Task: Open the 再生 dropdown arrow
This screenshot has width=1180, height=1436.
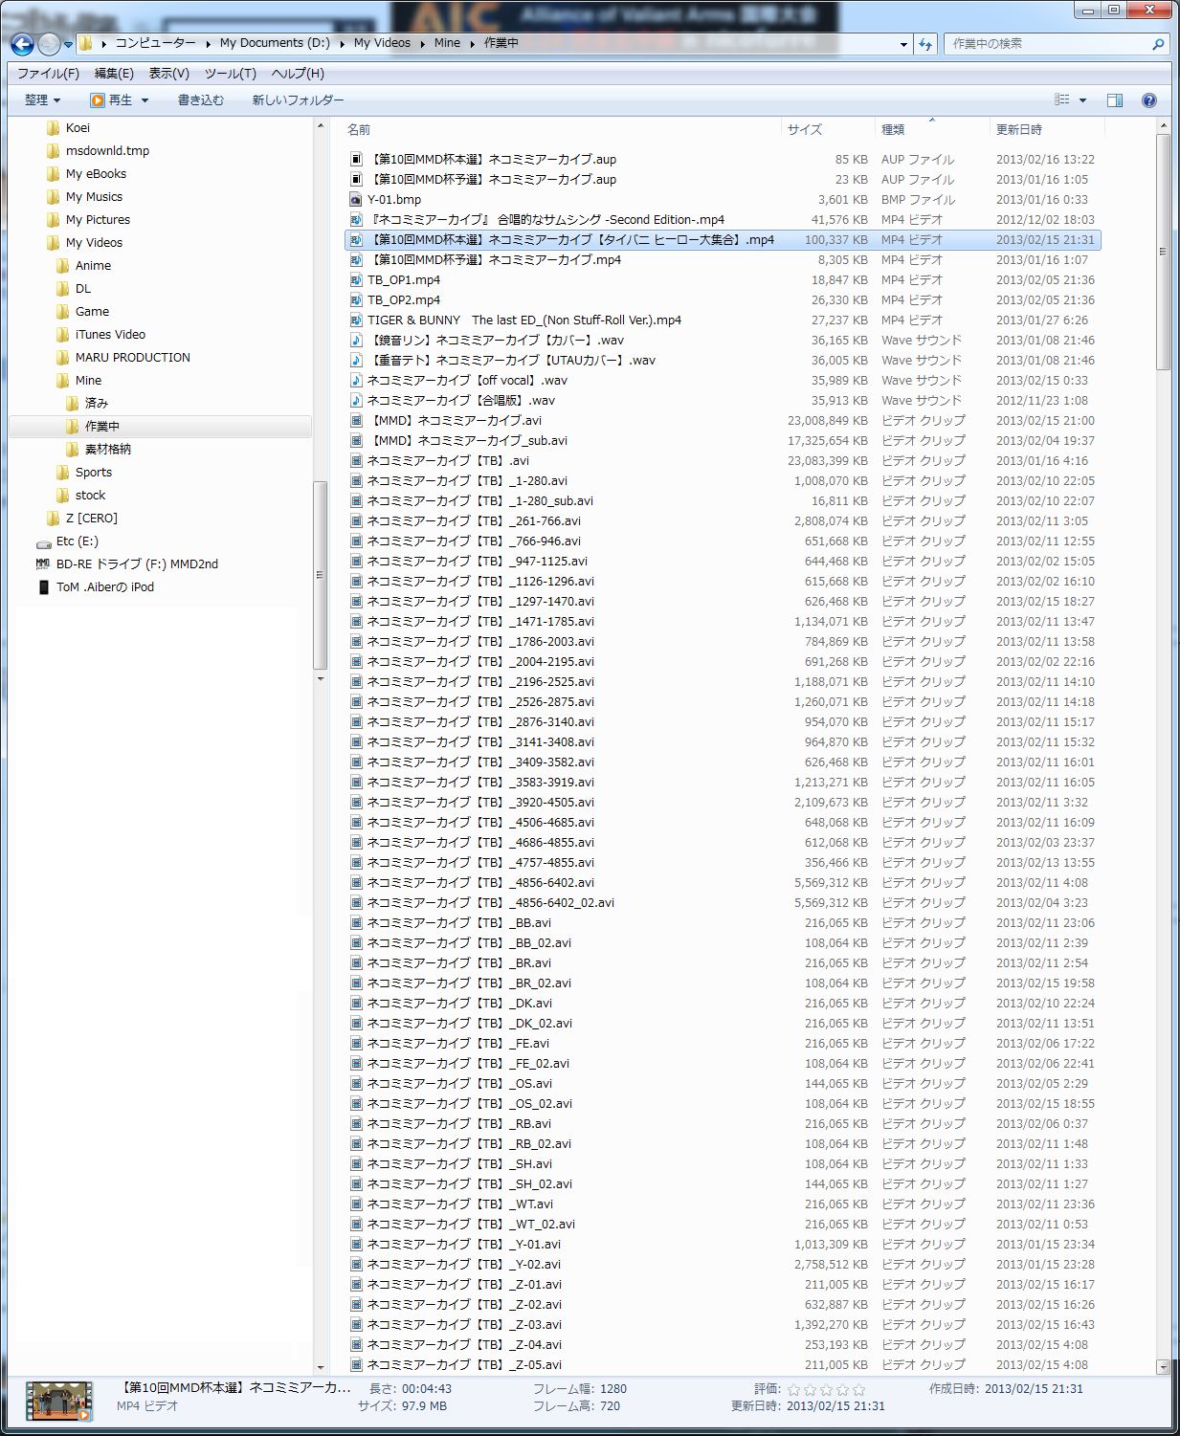Action: (x=145, y=100)
